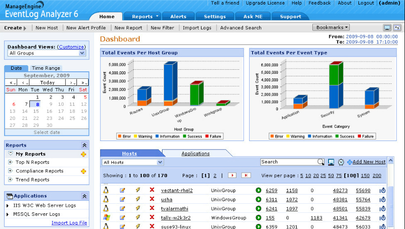Click the Import Log File link

(69, 223)
